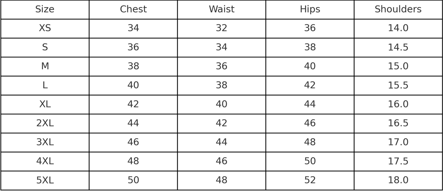Image resolution: width=443 pixels, height=191 pixels.
Task: Click the hips value for size M
Action: point(310,66)
